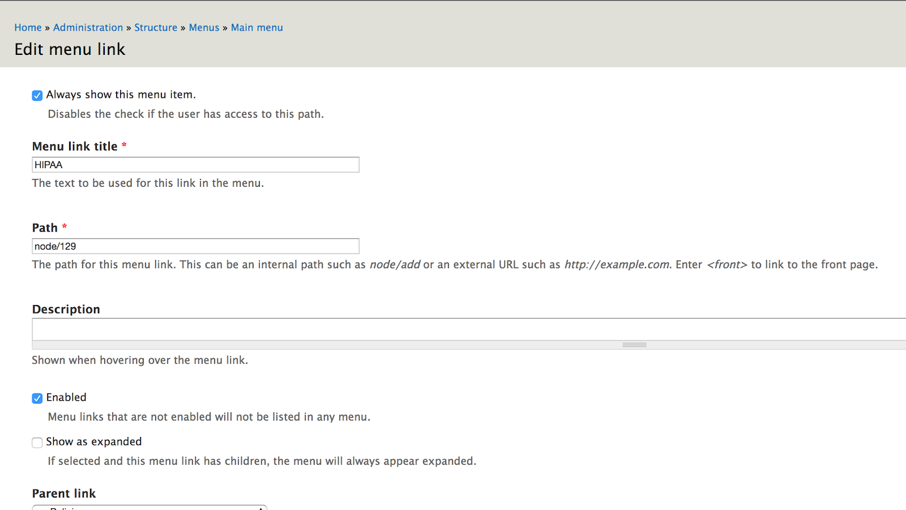Tick the 'Show as expanded' checkbox
Image resolution: width=906 pixels, height=510 pixels.
click(37, 443)
